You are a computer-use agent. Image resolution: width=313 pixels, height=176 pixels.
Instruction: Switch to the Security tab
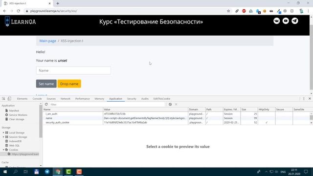132,99
